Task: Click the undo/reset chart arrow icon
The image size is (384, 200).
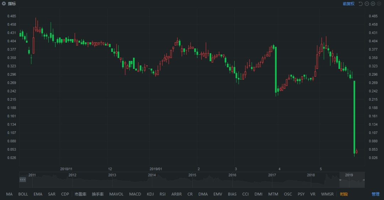Action: point(361,4)
